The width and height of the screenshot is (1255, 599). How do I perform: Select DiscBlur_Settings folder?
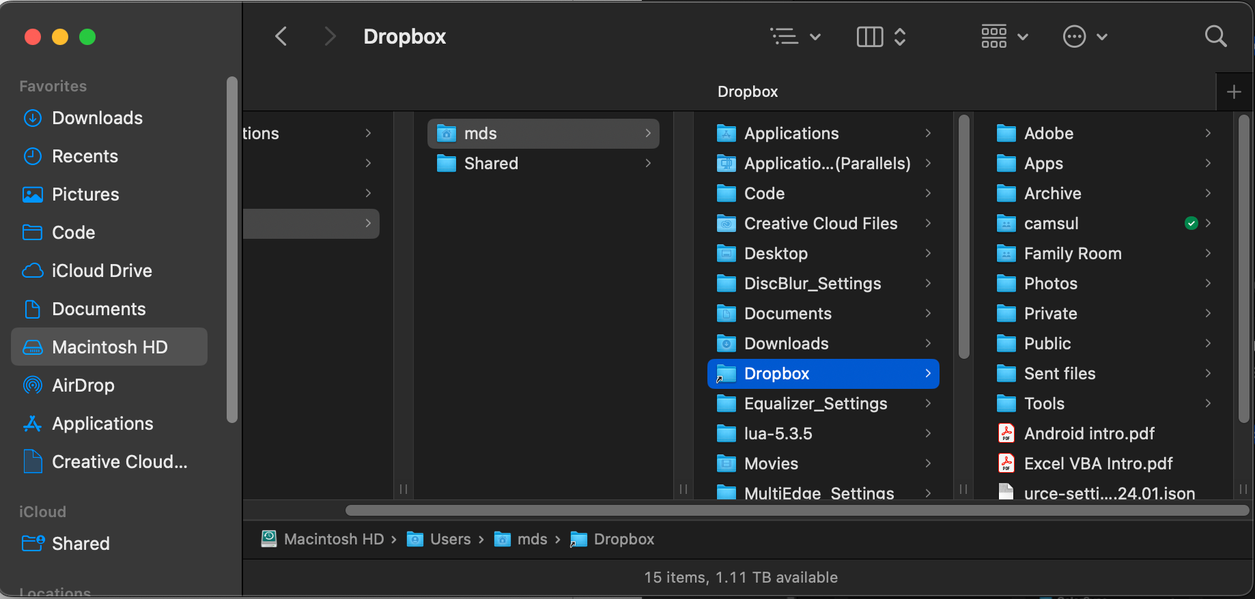coord(823,284)
